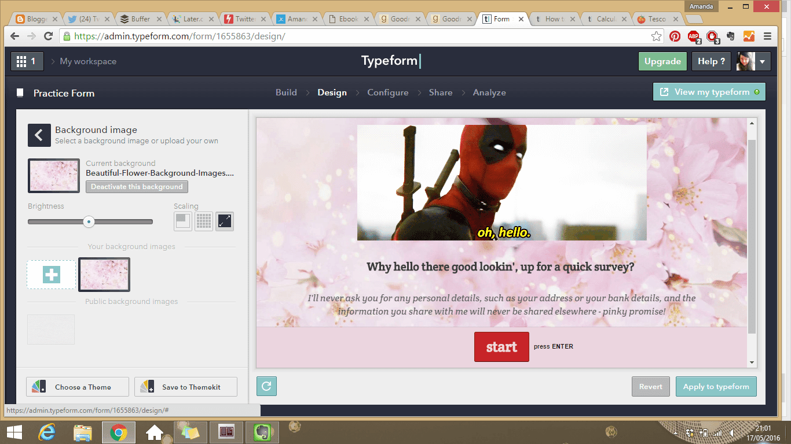This screenshot has height=444, width=791.
Task: Launch Internet Explorer from the taskbar
Action: 46,432
